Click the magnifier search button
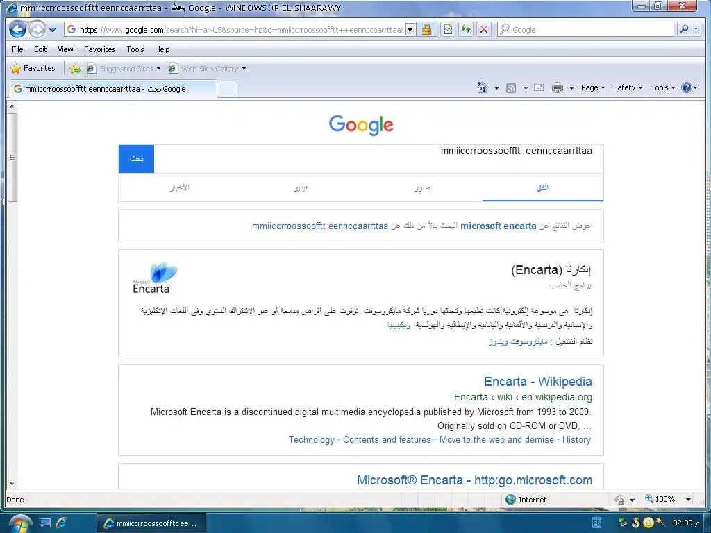The image size is (711, 533). (684, 30)
